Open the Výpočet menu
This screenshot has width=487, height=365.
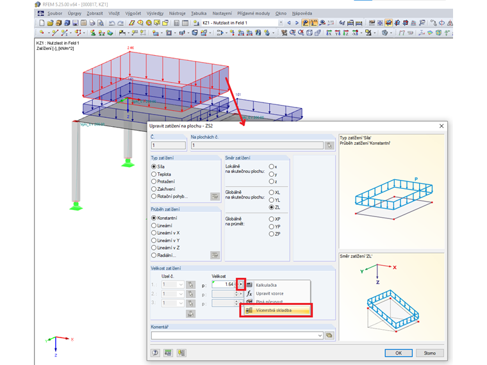pos(133,13)
